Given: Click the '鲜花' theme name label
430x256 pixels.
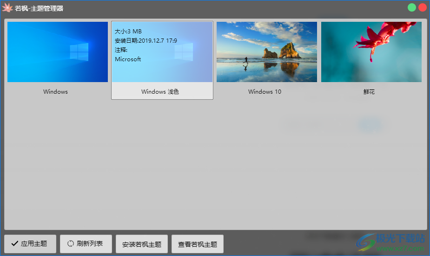Looking at the screenshot, I should (369, 92).
